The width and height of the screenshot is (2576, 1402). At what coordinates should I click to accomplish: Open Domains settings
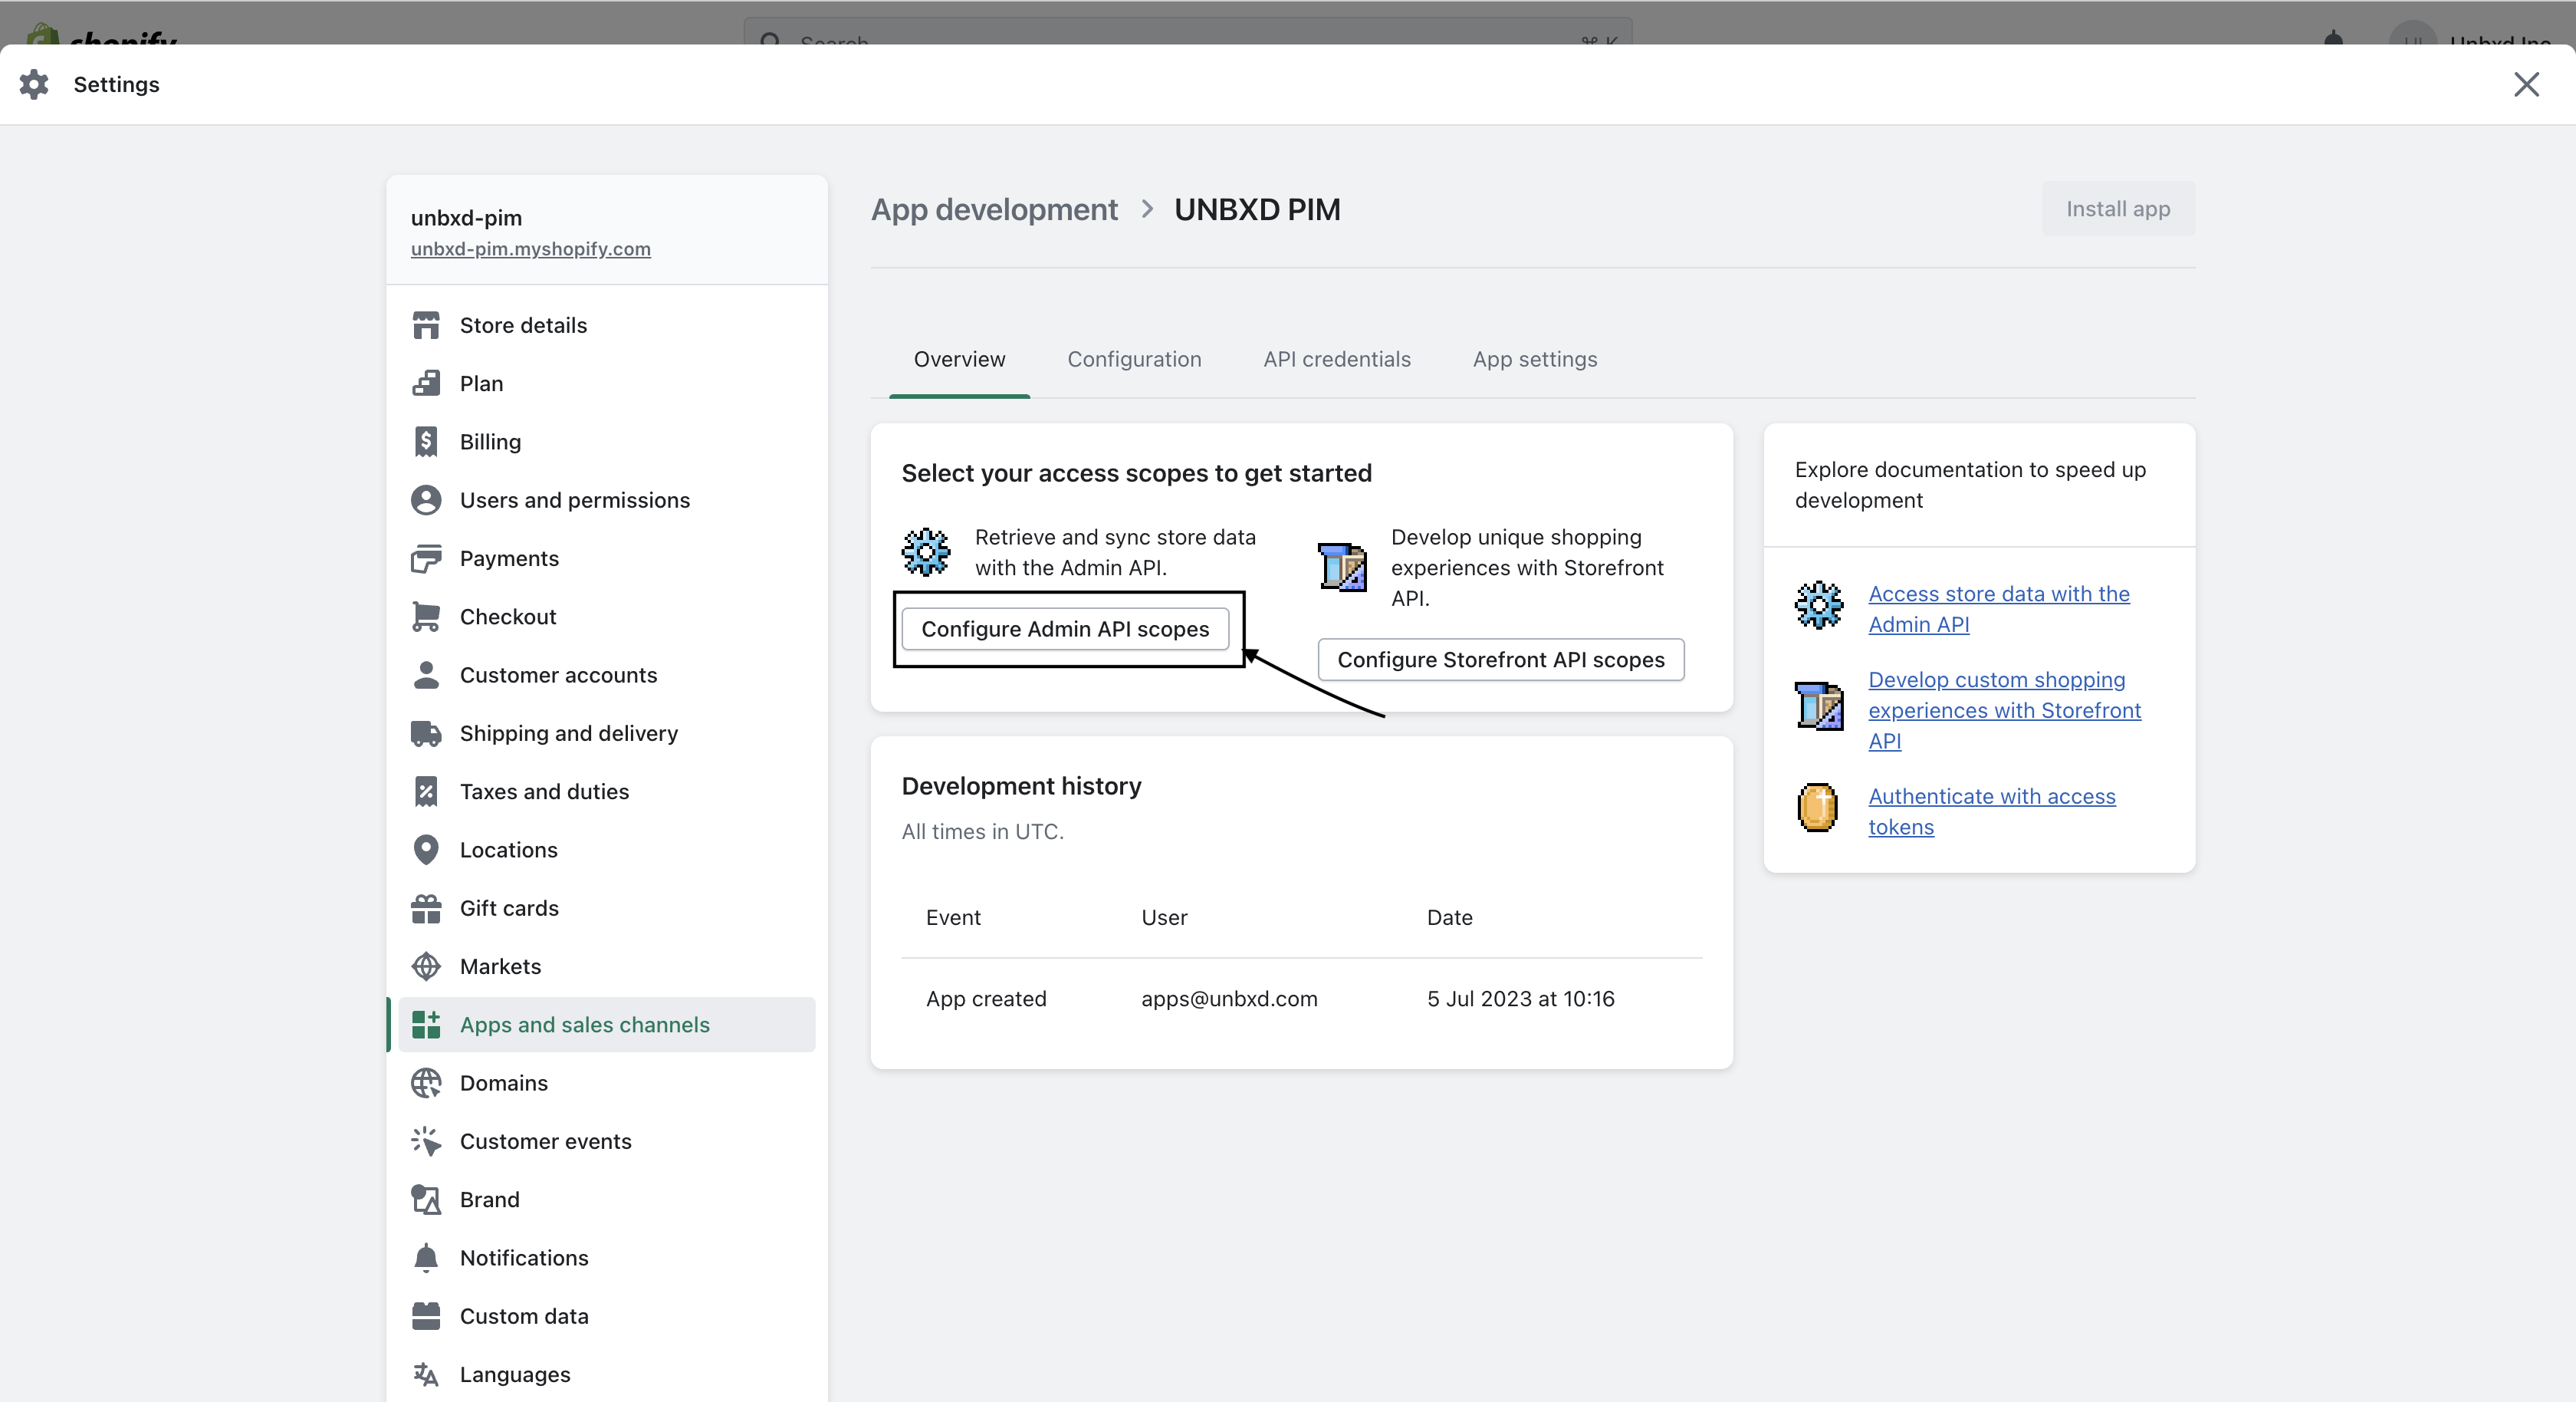[x=606, y=1083]
